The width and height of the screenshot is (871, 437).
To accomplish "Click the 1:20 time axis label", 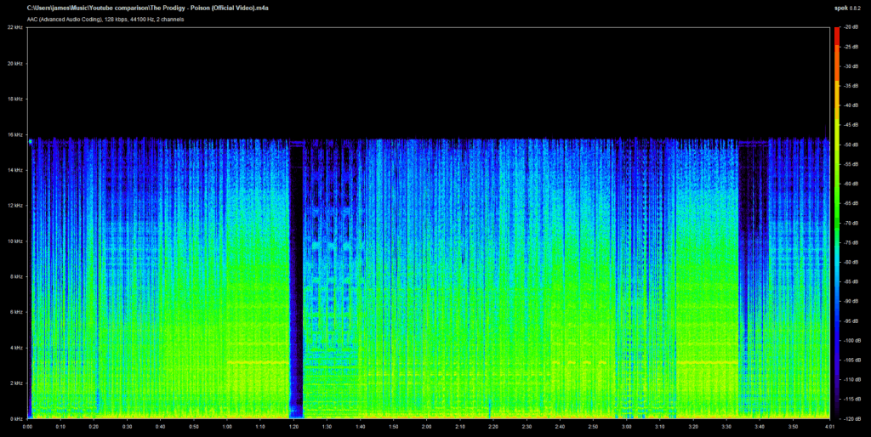I will pyautogui.click(x=294, y=427).
